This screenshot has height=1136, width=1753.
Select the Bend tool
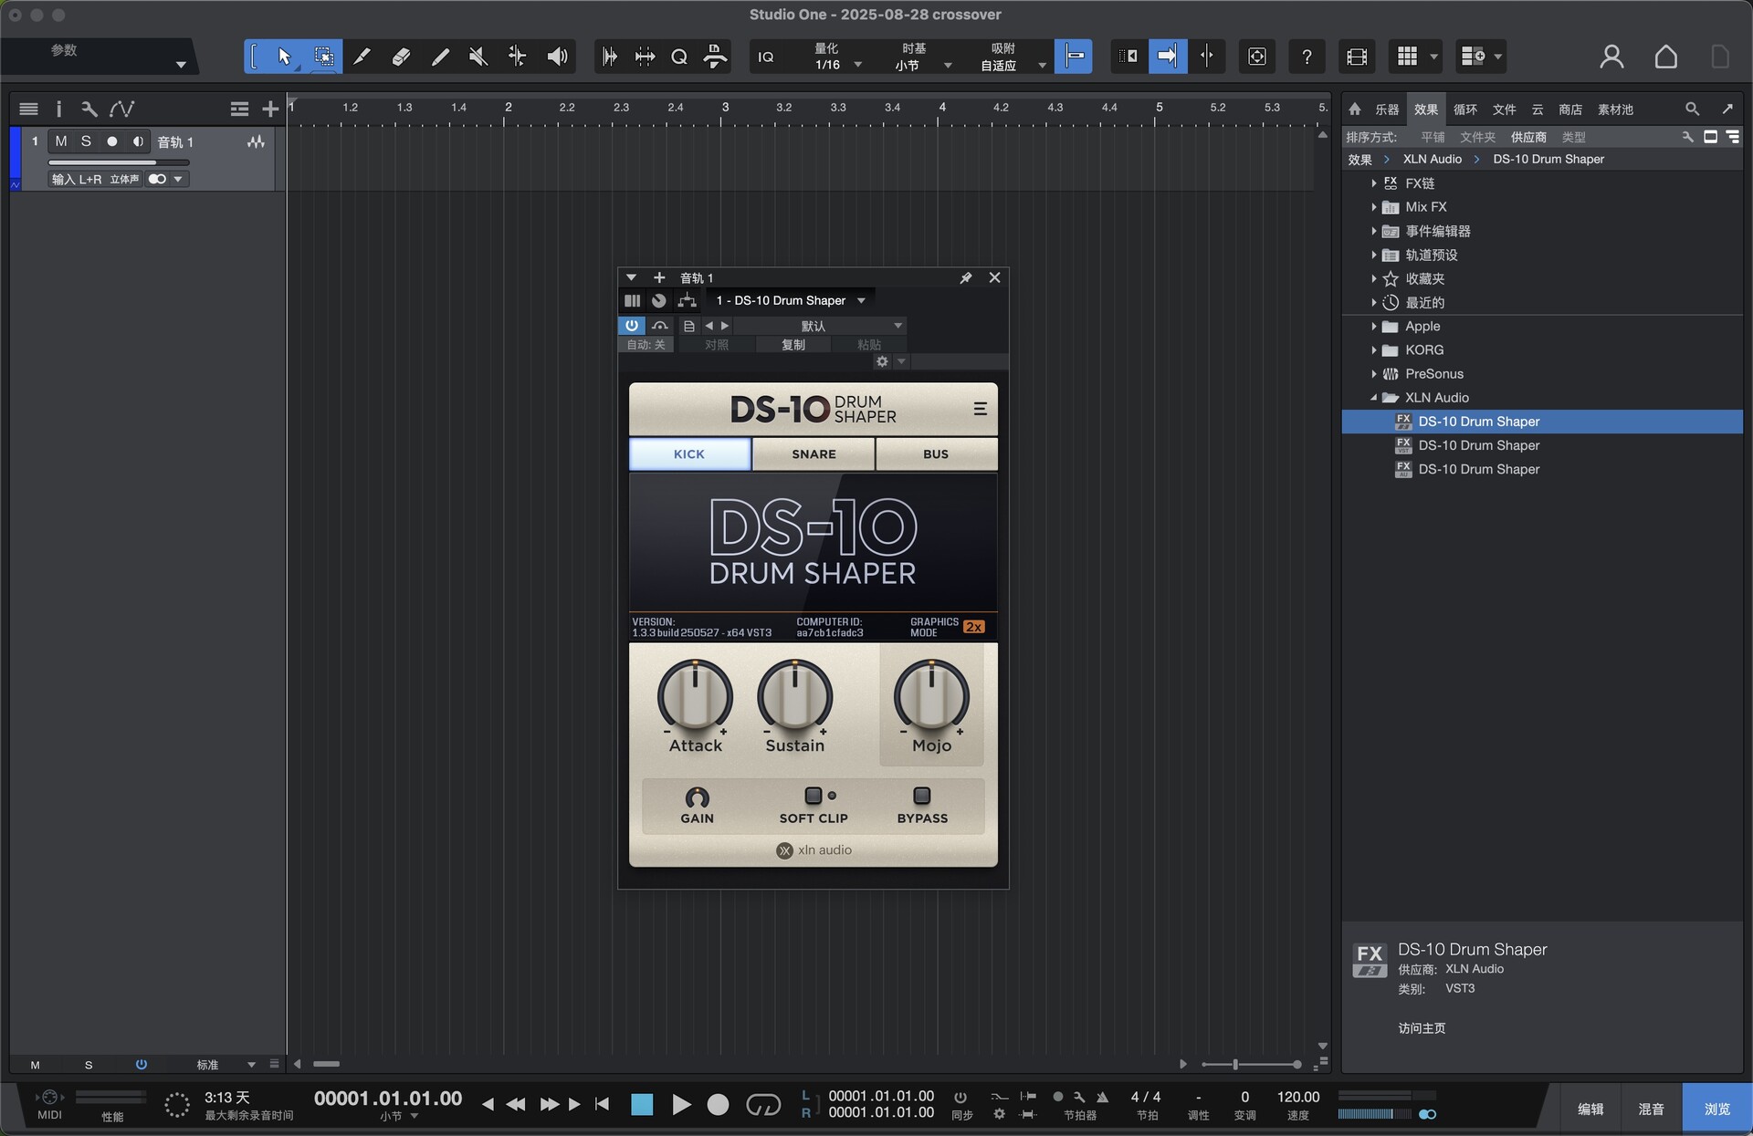[517, 57]
